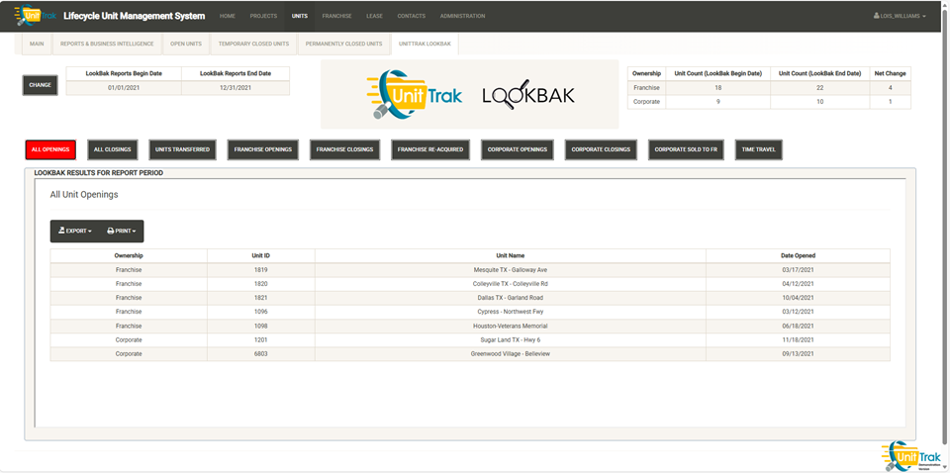950x473 pixels.
Task: Show All Closings report
Action: click(112, 149)
